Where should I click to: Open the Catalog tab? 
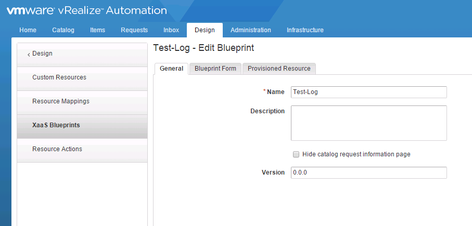(x=63, y=30)
